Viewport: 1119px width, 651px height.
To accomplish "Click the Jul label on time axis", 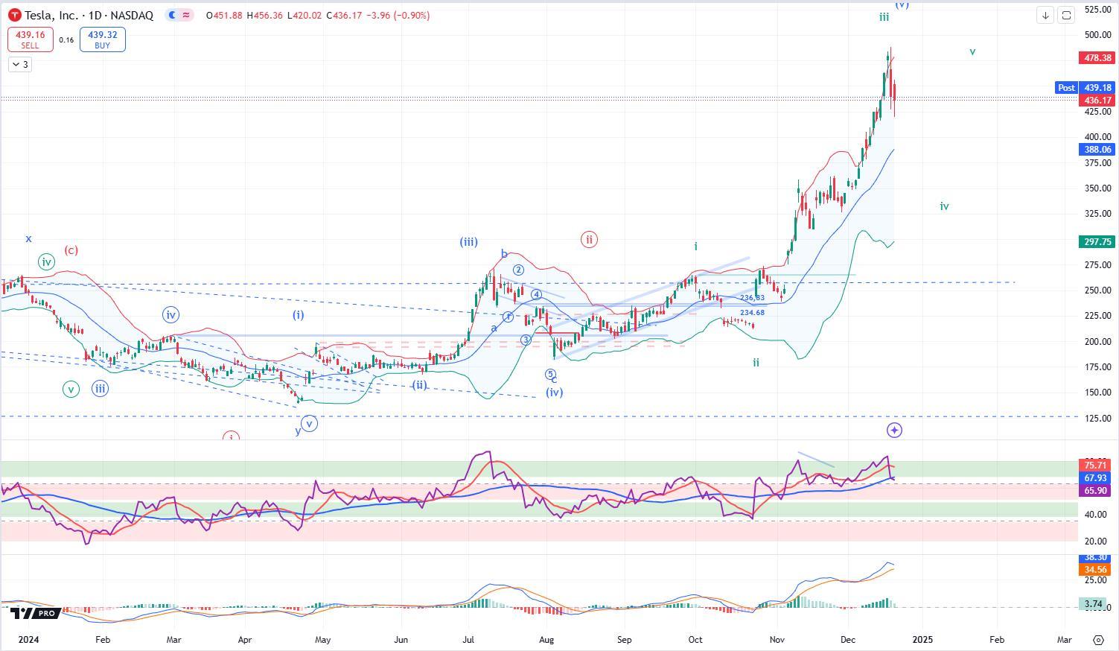I will [x=469, y=639].
